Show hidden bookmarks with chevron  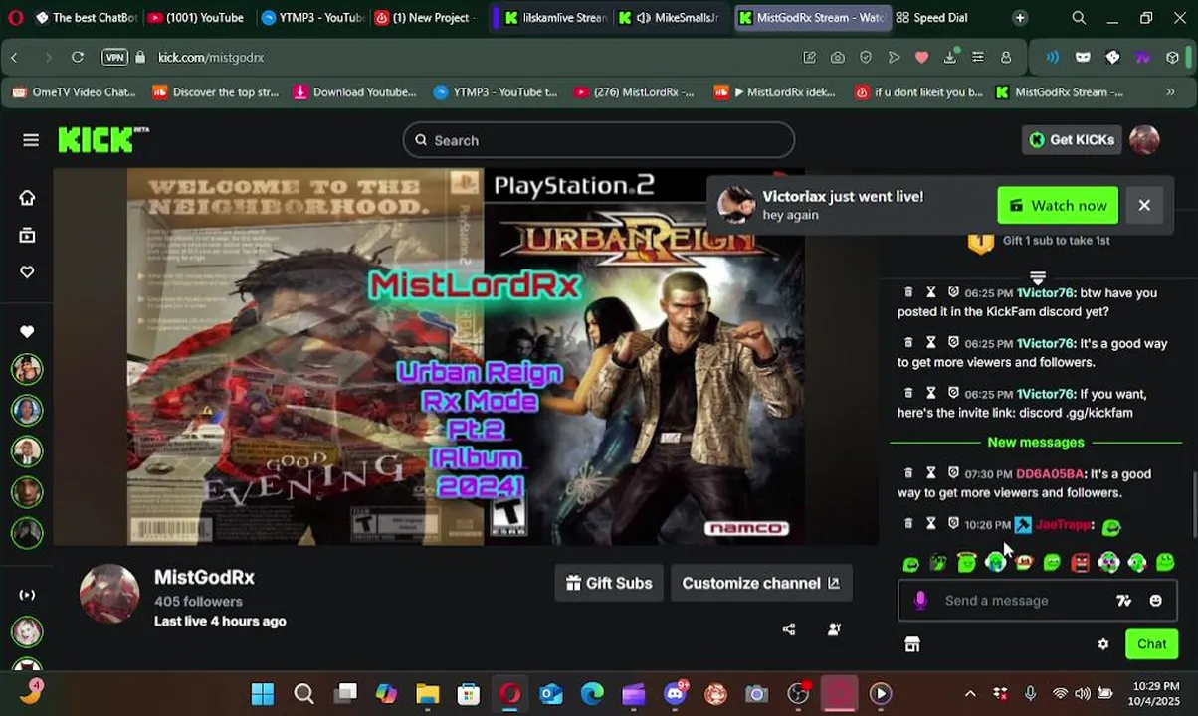click(x=1170, y=92)
